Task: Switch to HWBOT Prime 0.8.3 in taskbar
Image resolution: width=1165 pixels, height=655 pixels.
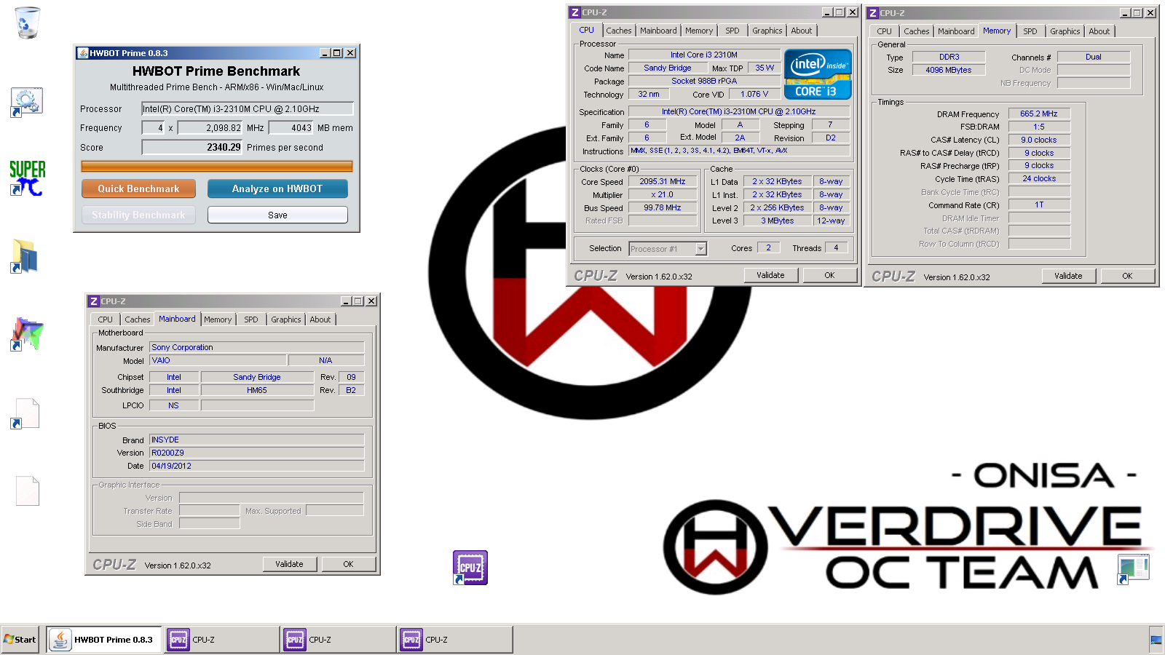Action: click(x=103, y=640)
